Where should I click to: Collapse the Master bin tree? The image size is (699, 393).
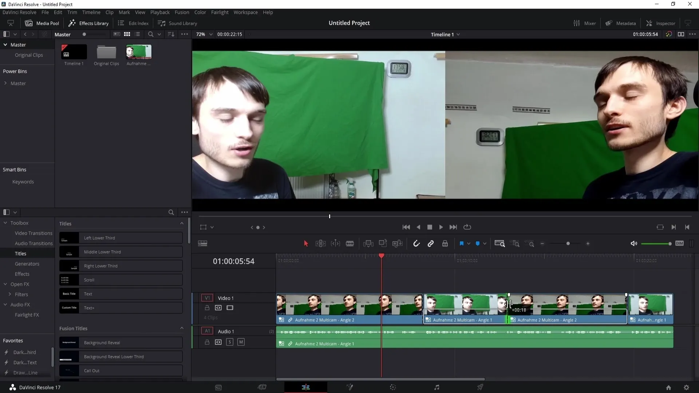(5, 45)
